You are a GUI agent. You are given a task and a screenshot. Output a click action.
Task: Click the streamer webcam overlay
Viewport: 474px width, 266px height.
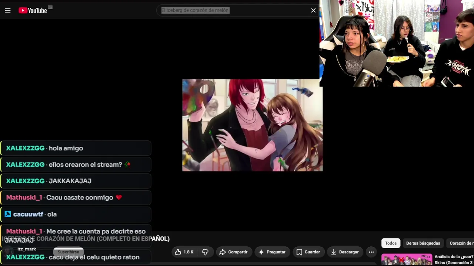point(397,43)
